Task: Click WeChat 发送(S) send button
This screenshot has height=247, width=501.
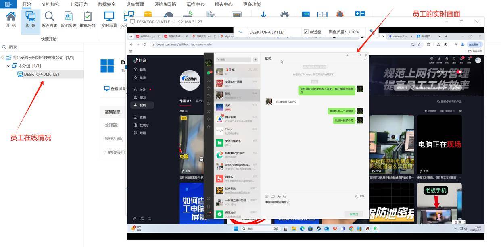Action: coord(354,214)
